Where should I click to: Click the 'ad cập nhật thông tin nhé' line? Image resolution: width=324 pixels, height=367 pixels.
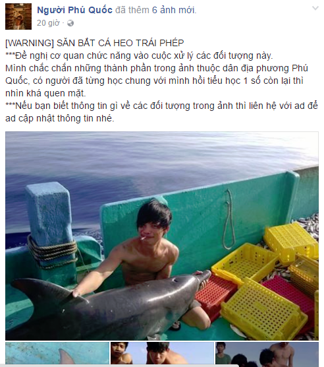point(60,118)
